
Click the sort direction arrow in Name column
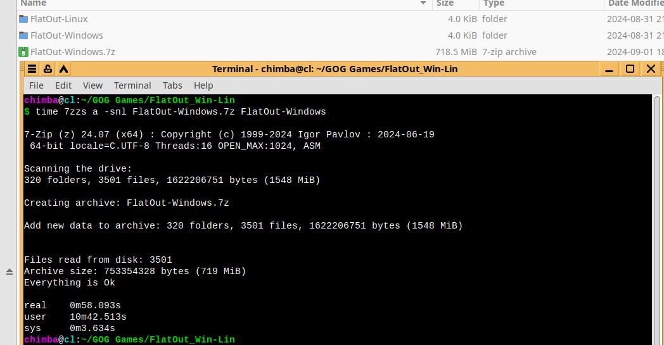click(423, 3)
